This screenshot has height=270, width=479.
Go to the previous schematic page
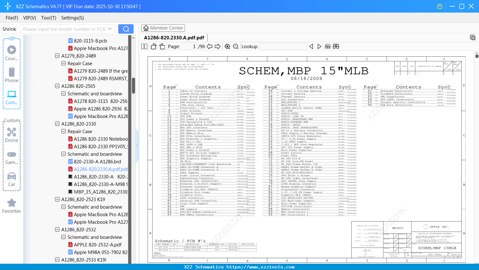coord(209,47)
